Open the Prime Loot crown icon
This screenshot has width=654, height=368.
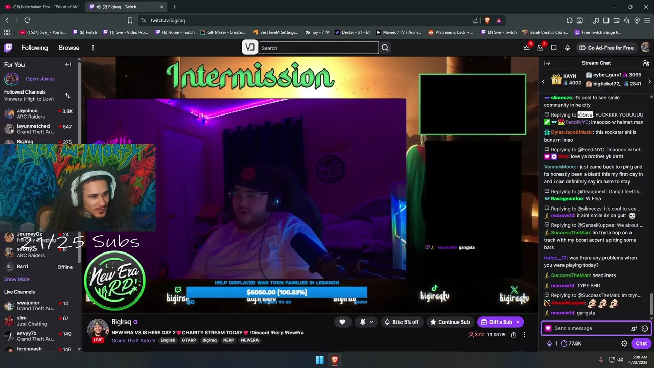click(x=527, y=48)
